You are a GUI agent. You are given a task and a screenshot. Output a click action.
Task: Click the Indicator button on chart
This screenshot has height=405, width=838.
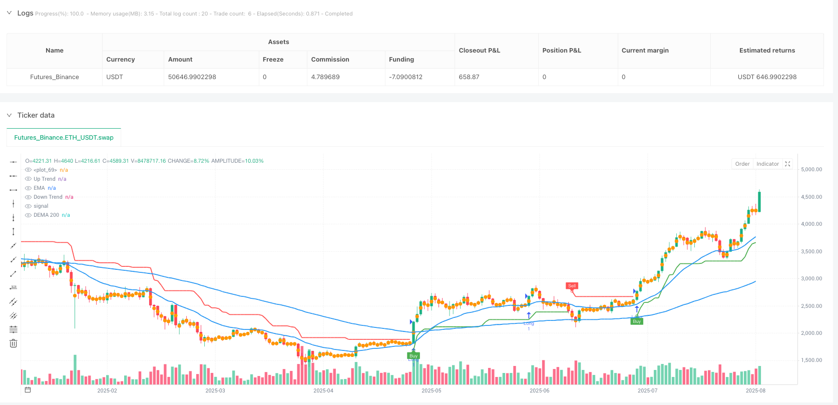767,164
